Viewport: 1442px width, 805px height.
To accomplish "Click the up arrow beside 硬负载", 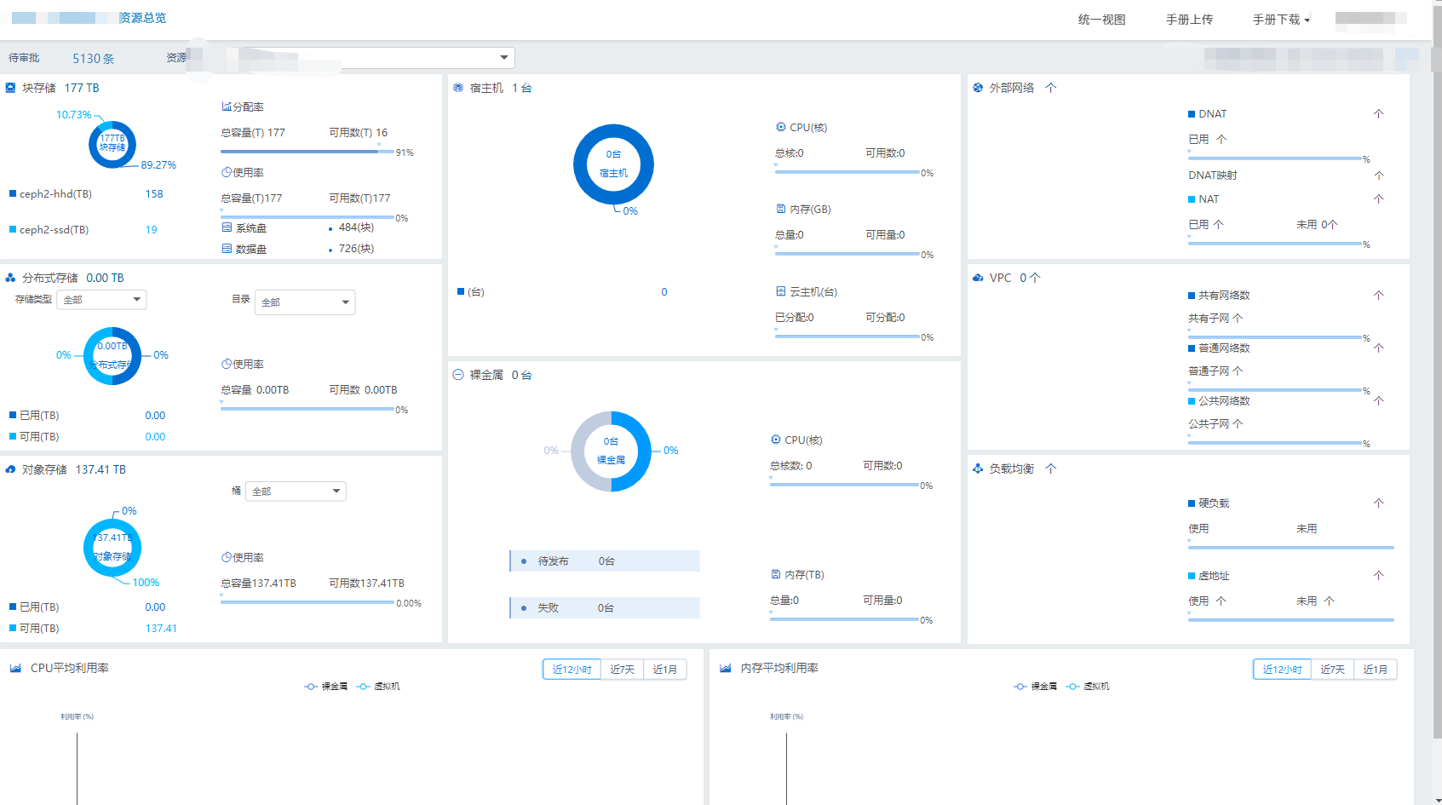I will [x=1379, y=503].
